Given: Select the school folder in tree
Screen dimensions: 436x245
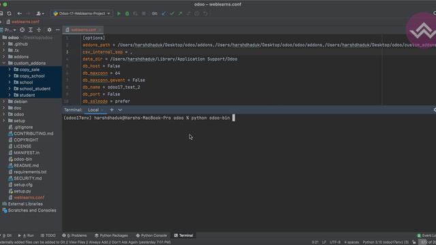Looking at the screenshot, I should coord(26,82).
